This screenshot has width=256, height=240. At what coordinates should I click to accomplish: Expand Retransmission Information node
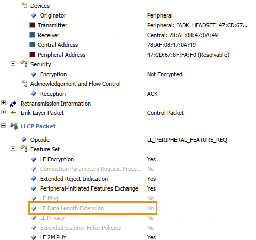(3, 103)
